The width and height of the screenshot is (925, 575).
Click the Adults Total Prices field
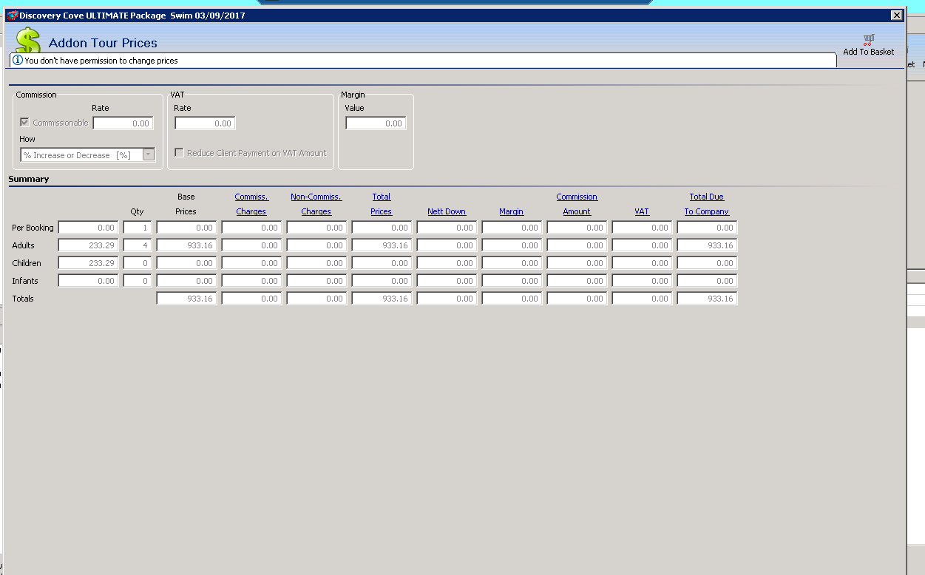coord(382,245)
